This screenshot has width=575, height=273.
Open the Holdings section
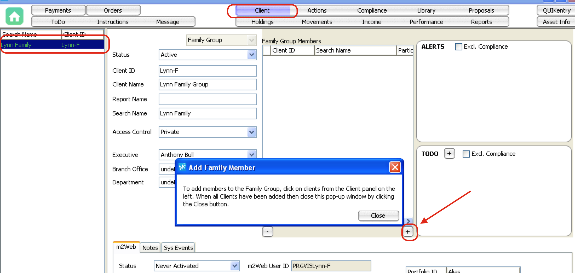point(262,22)
